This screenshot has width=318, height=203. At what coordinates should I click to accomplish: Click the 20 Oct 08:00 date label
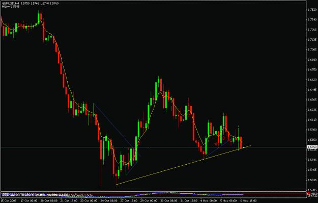coord(49,201)
